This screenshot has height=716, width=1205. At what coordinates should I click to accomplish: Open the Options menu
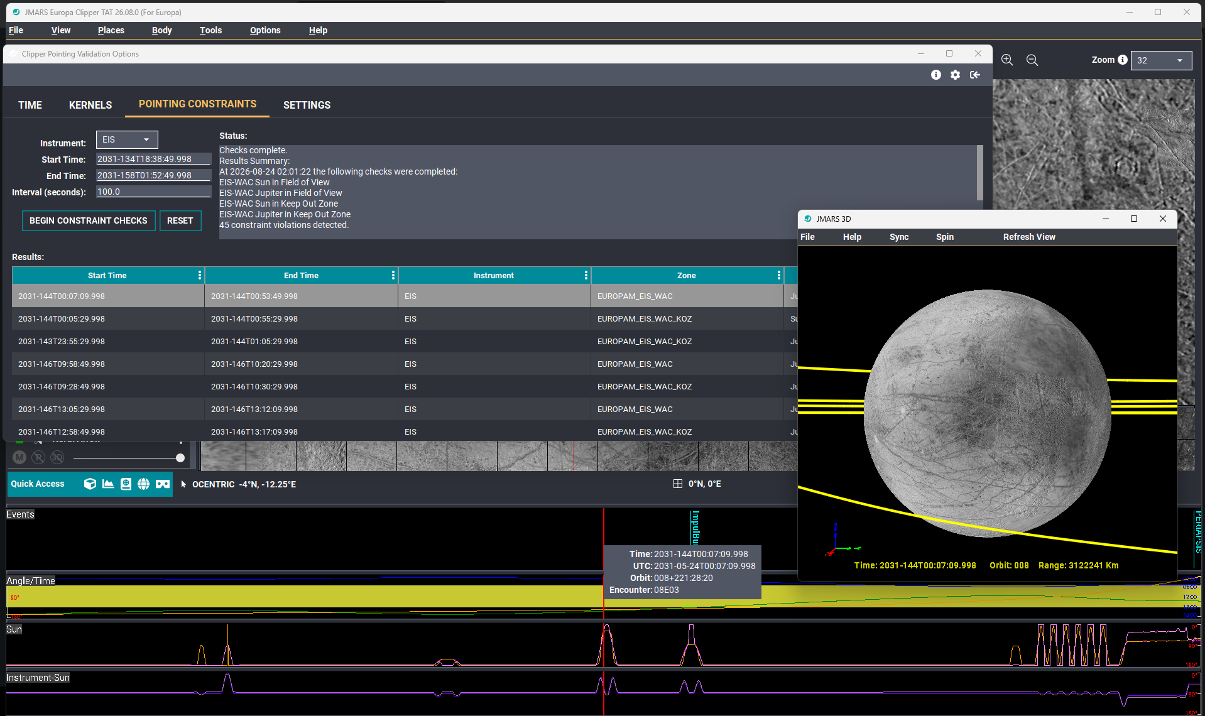pyautogui.click(x=265, y=30)
